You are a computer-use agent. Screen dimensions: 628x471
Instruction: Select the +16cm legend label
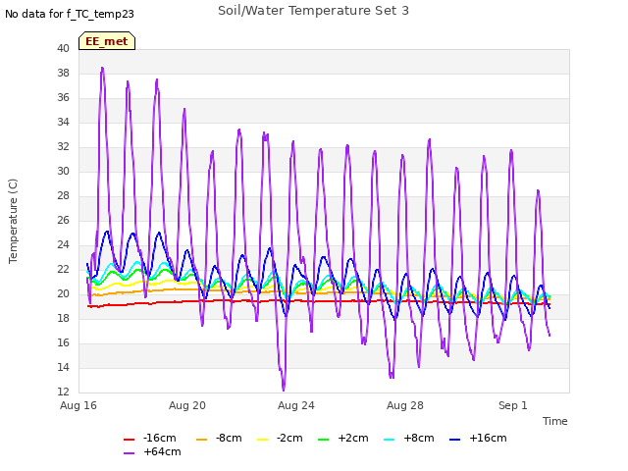(x=488, y=439)
